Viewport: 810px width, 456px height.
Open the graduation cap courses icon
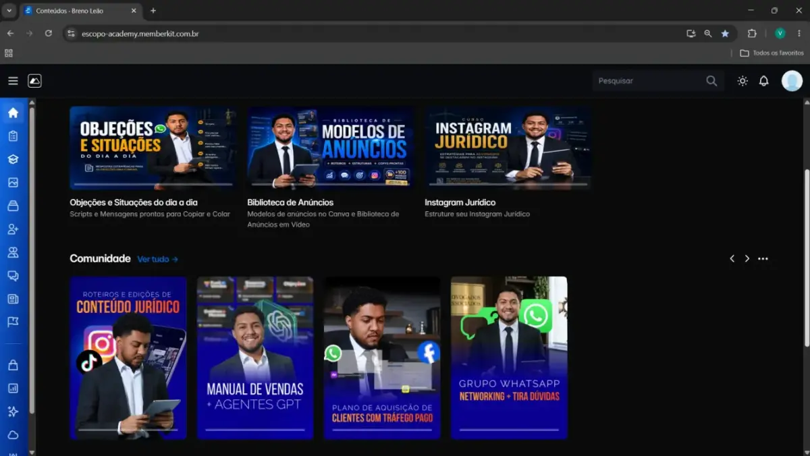pyautogui.click(x=13, y=159)
